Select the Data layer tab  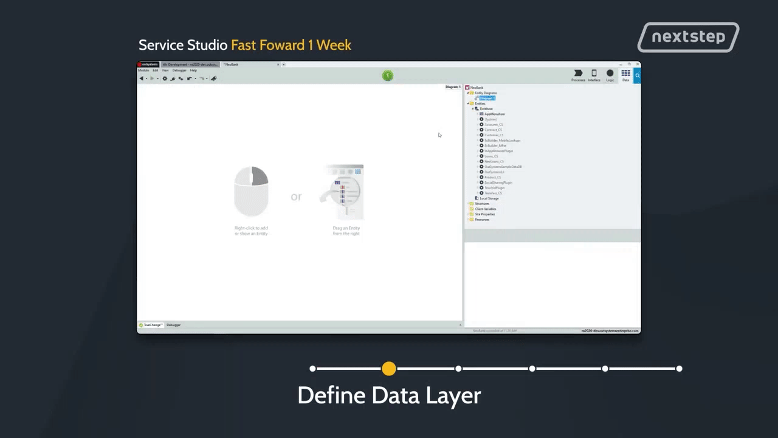click(x=625, y=75)
